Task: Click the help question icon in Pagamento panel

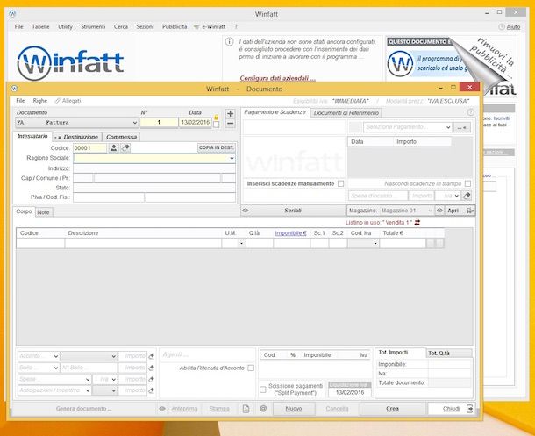Action: click(x=470, y=112)
